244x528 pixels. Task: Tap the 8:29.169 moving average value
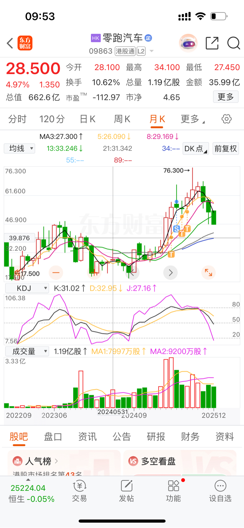point(163,137)
